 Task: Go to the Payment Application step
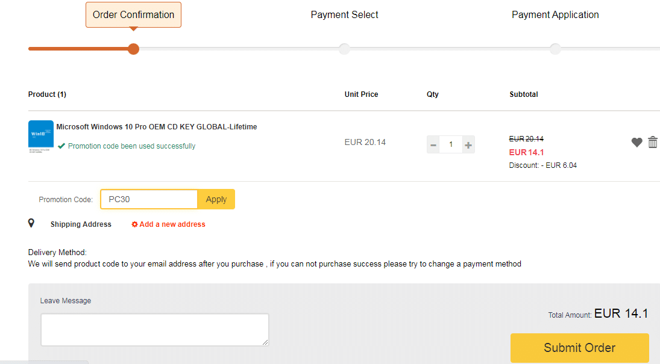coord(555,15)
